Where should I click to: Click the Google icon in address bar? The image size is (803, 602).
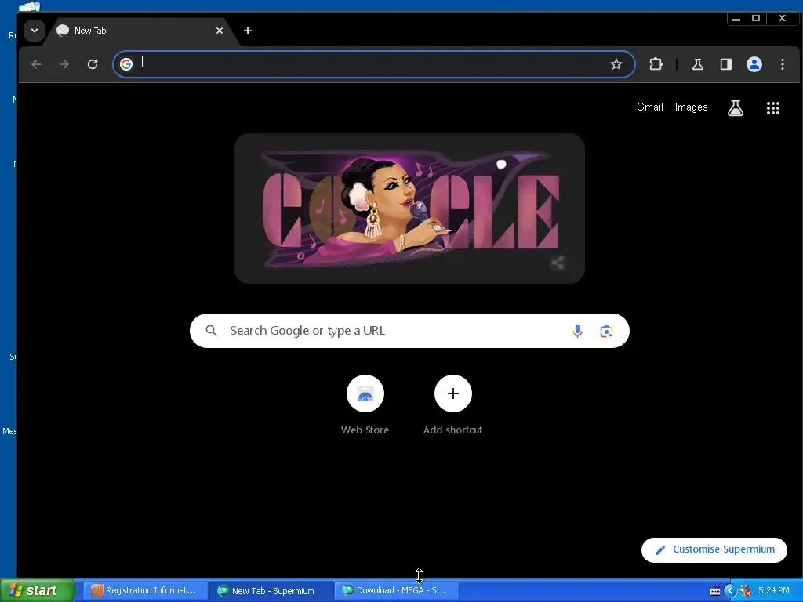[126, 64]
